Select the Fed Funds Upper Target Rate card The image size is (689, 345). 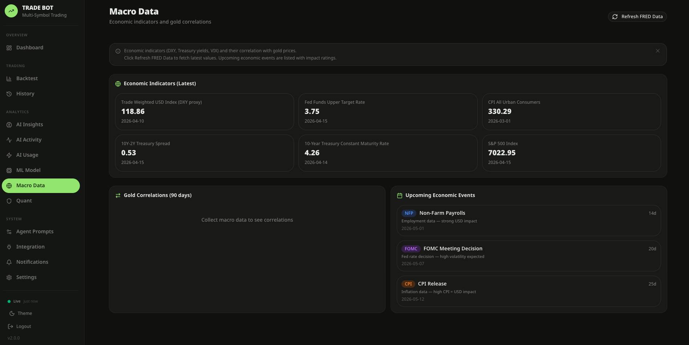pyautogui.click(x=388, y=112)
